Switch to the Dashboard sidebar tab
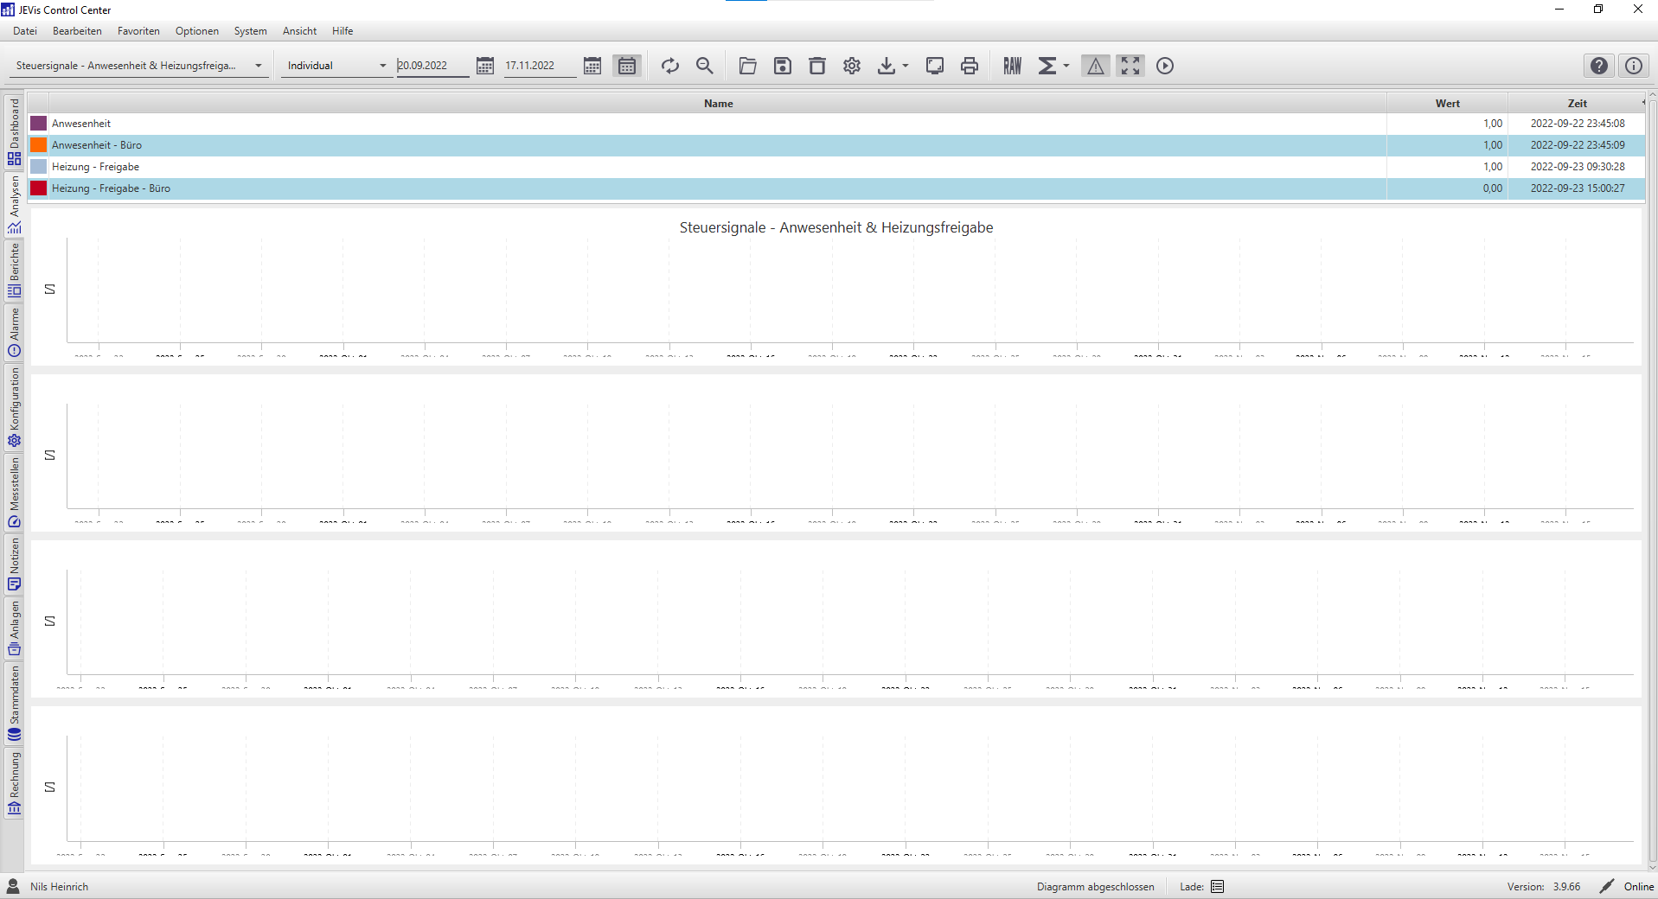Viewport: 1658px width, 899px height. 14,130
